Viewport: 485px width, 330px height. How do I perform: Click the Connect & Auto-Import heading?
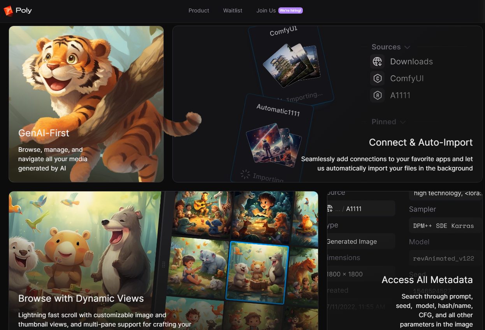[x=421, y=142]
